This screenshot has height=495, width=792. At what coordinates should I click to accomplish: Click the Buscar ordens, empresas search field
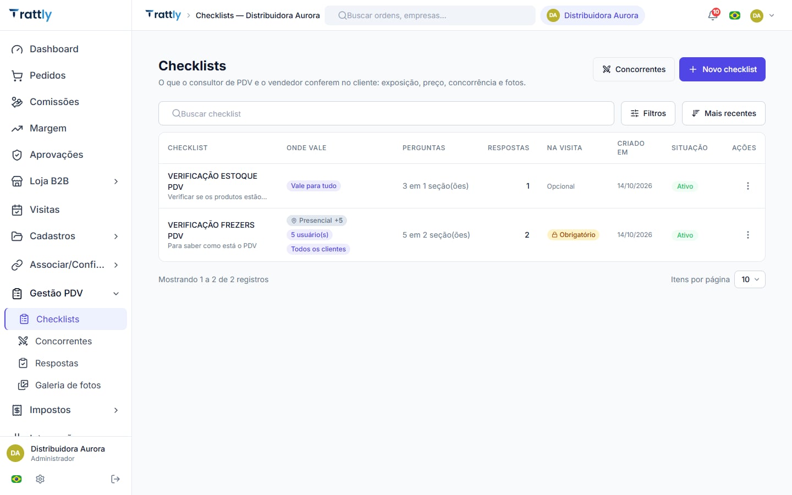click(x=430, y=15)
